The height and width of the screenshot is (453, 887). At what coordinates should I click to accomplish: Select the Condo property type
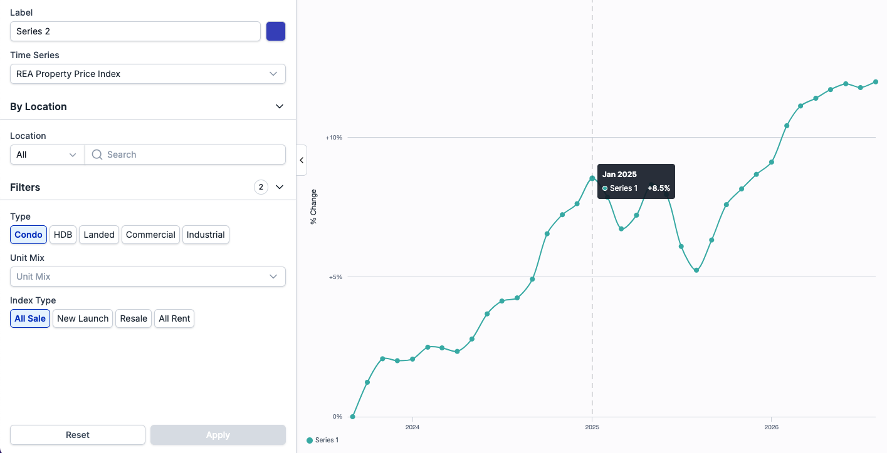pos(29,235)
